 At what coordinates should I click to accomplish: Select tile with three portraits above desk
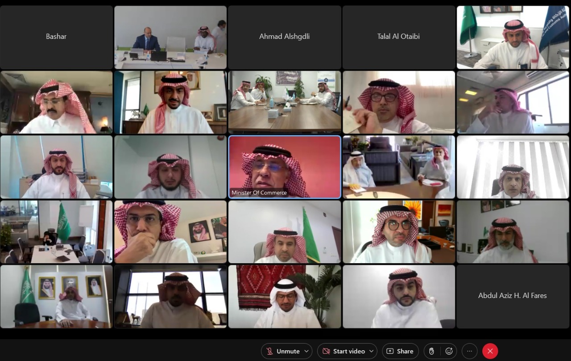pos(56,296)
